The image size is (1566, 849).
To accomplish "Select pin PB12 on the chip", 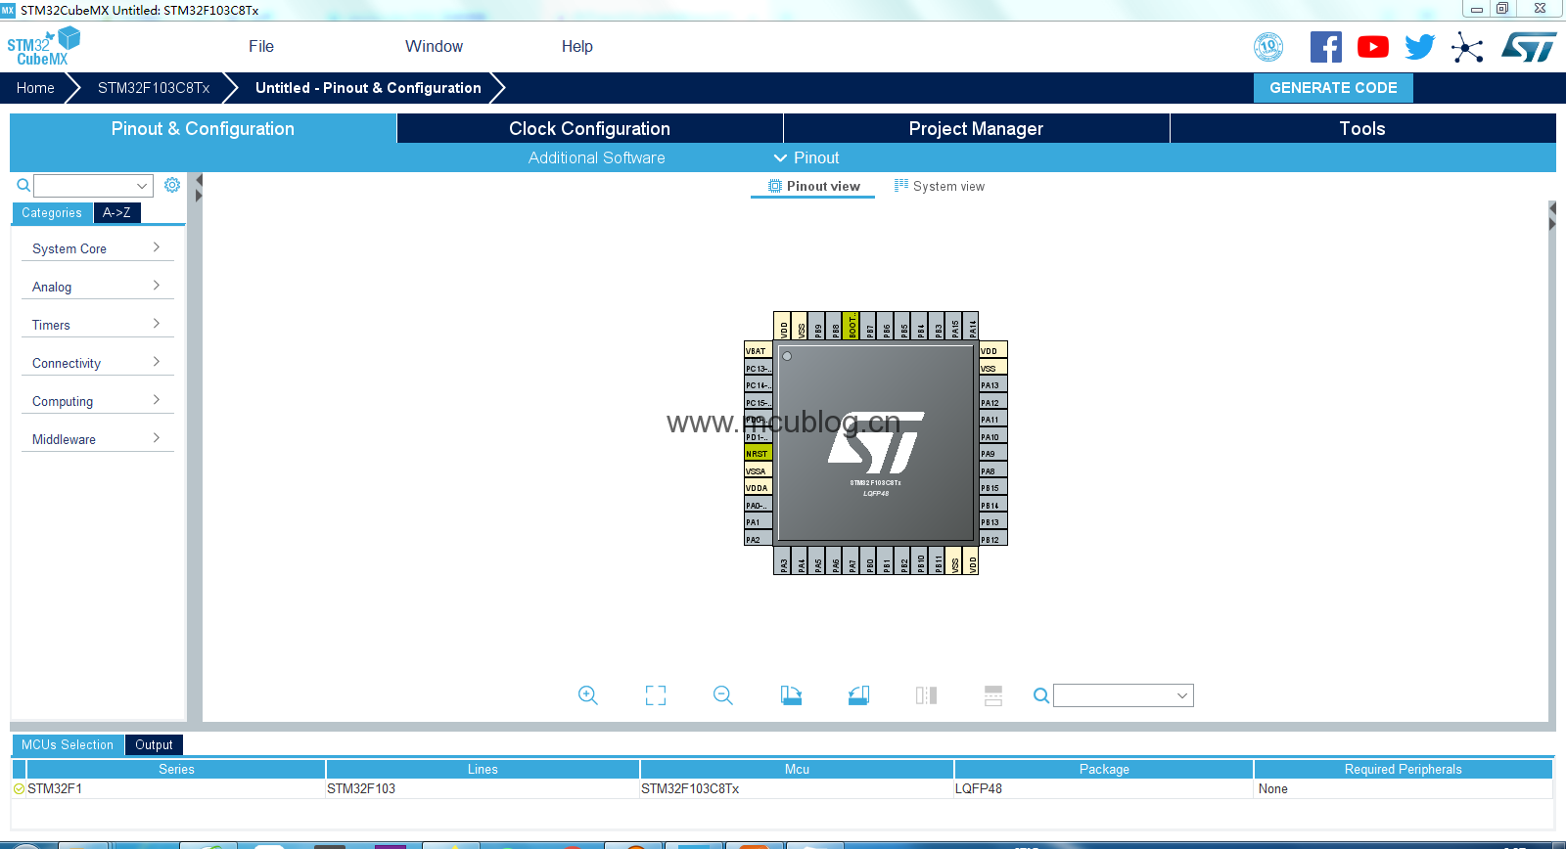I will (x=993, y=539).
